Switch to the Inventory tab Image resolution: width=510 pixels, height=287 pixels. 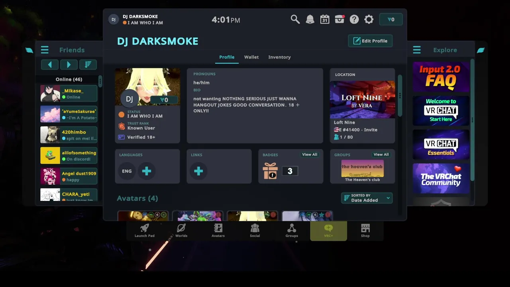click(x=279, y=57)
